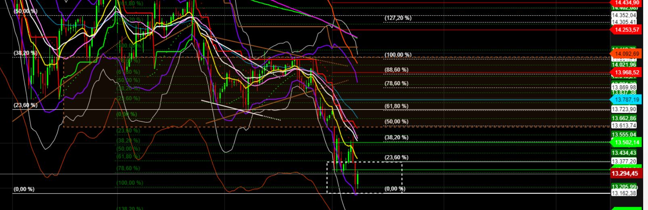The height and width of the screenshot is (210, 648).
Task: Click the 13.613,74 axis price label
Action: point(624,126)
